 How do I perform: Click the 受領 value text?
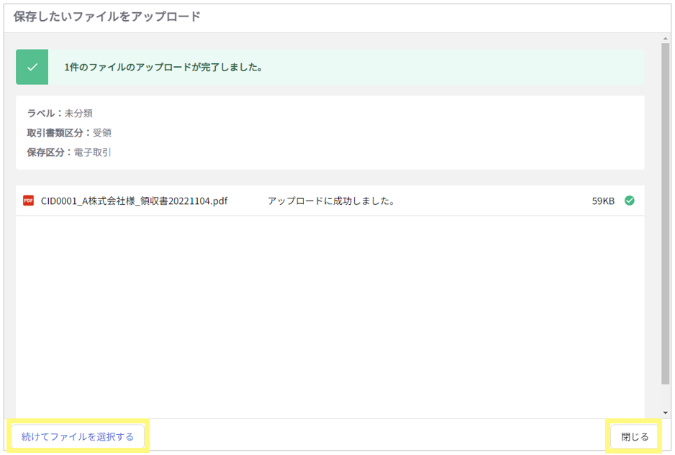[x=102, y=133]
